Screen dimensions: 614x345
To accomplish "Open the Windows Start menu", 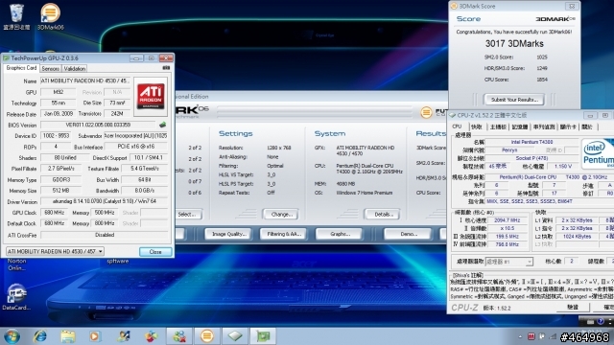I will (x=12, y=336).
